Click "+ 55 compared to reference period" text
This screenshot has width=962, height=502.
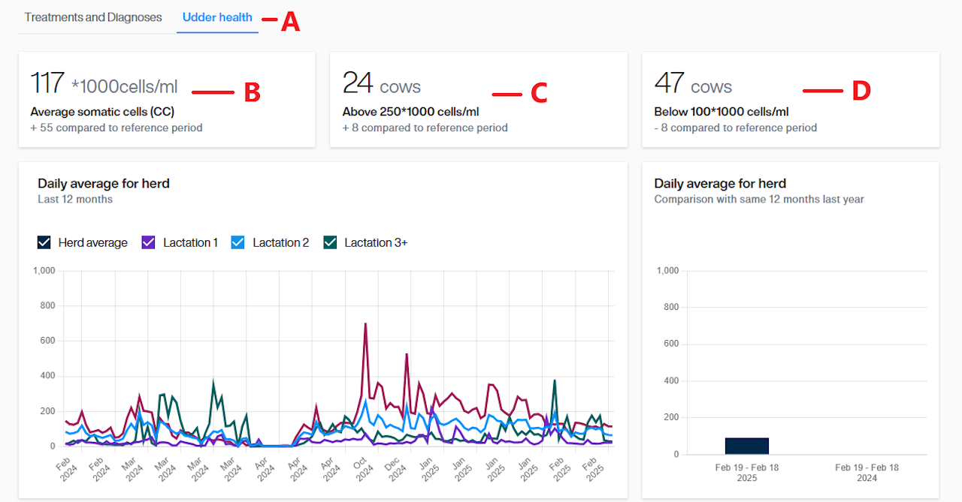(116, 128)
